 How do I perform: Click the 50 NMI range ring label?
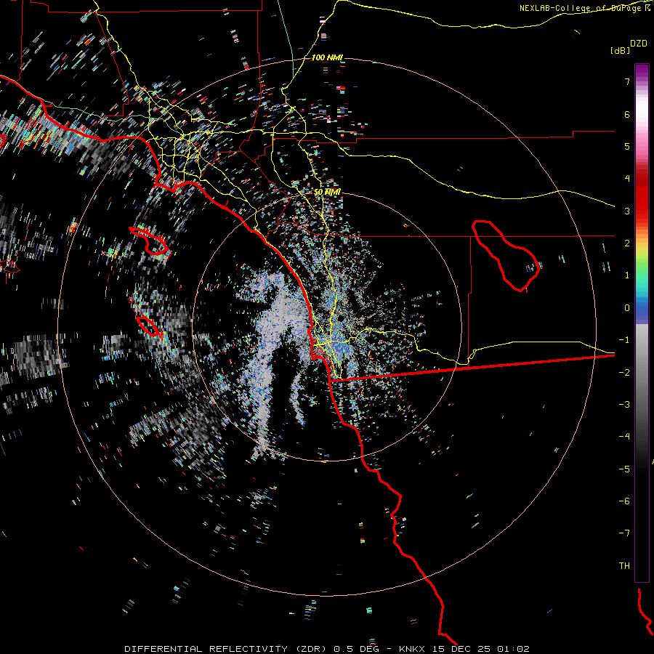pyautogui.click(x=327, y=192)
